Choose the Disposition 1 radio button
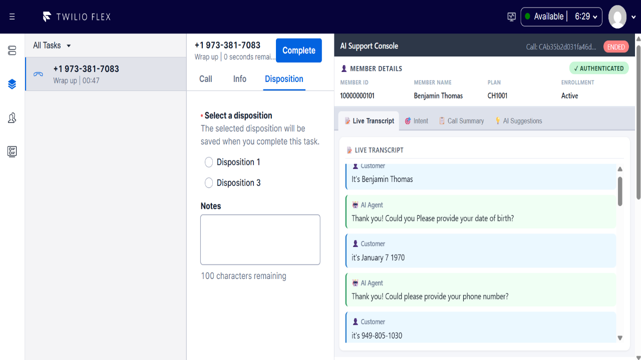Screen dimensions: 641x360 tap(209, 162)
